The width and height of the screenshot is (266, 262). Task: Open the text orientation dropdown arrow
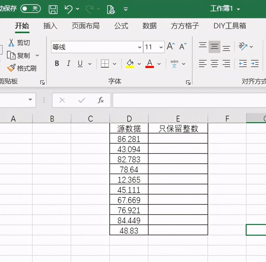click(x=252, y=46)
